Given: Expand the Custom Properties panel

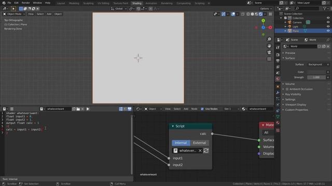Looking at the screenshot, I should [x=296, y=110].
